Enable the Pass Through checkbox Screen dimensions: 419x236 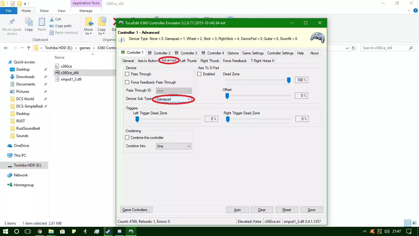click(127, 74)
